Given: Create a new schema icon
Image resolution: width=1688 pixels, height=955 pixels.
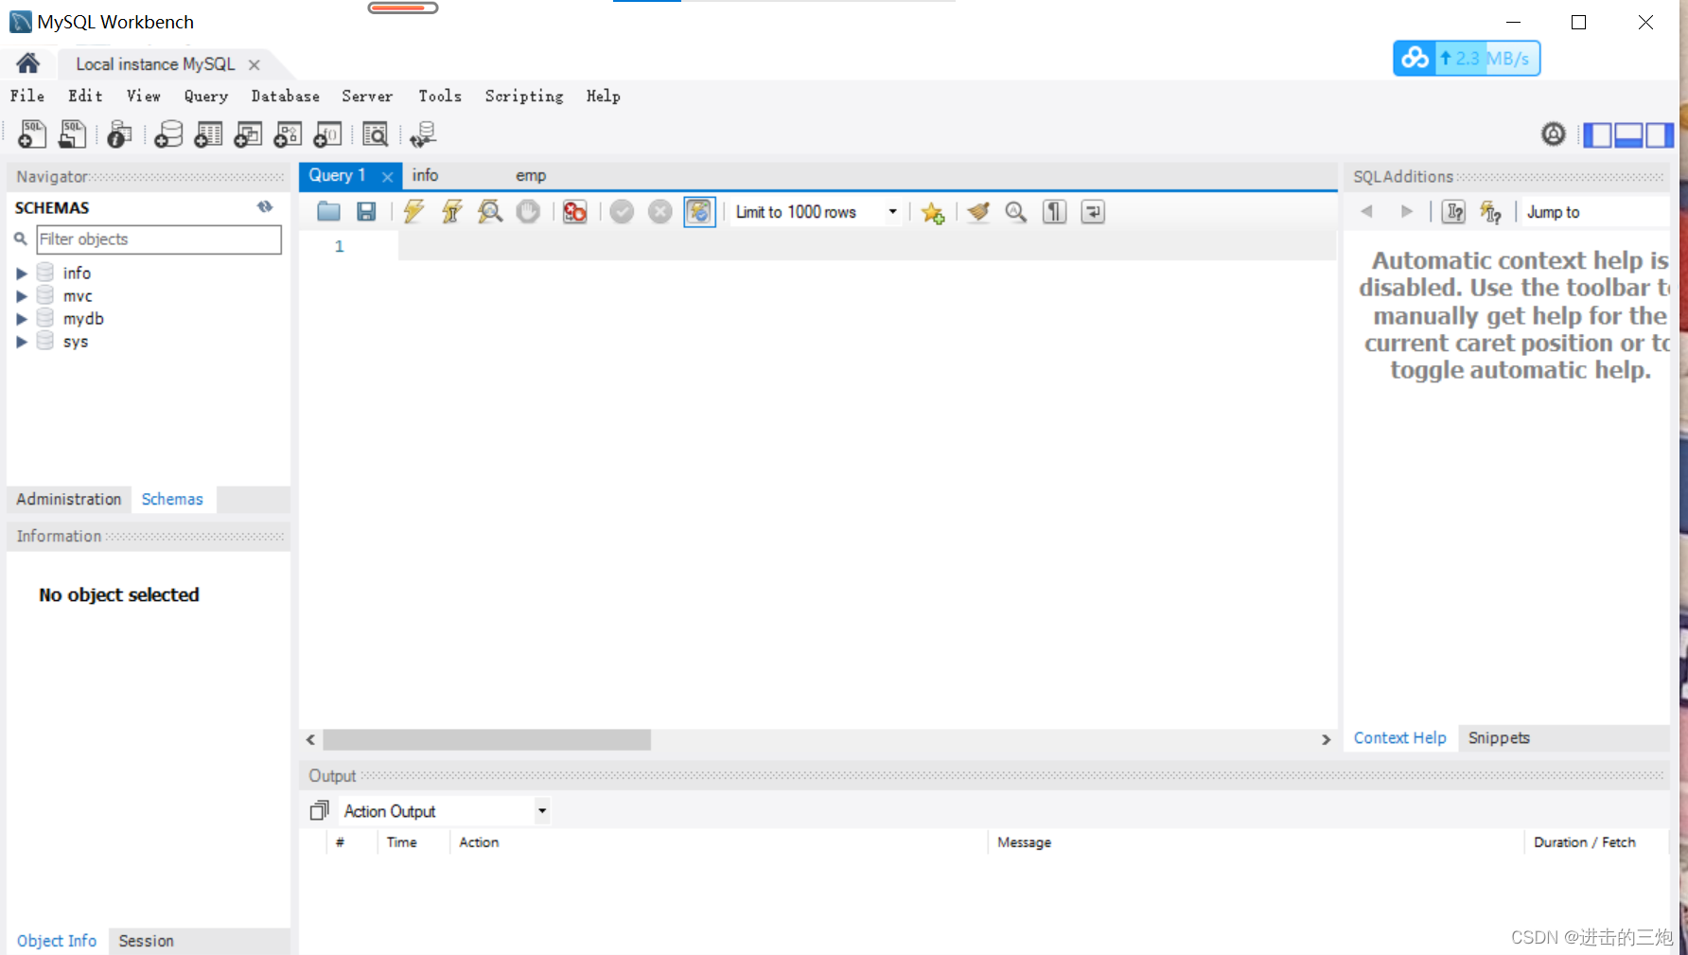Looking at the screenshot, I should coord(168,134).
